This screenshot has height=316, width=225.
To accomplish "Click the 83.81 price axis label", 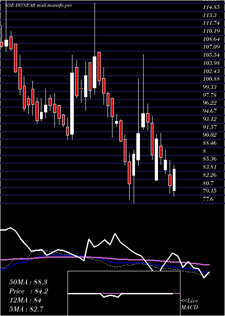I will (210, 167).
